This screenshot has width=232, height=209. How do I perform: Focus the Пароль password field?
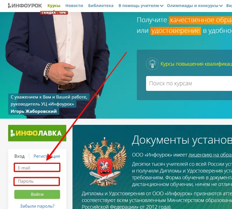pyautogui.click(x=37, y=181)
